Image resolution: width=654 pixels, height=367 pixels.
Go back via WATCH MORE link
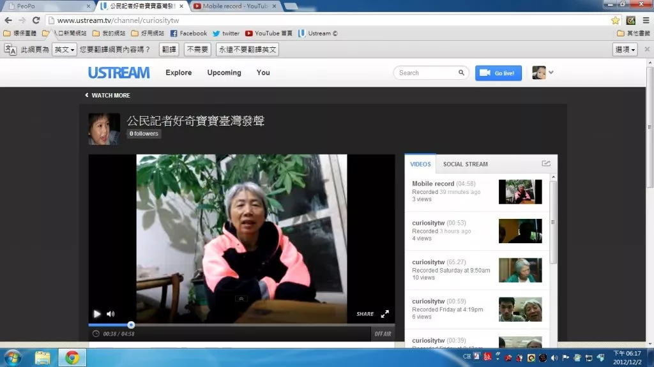[107, 96]
